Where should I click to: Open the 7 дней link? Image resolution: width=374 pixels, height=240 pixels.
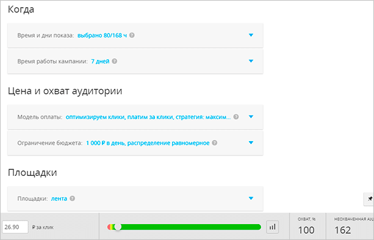(100, 61)
